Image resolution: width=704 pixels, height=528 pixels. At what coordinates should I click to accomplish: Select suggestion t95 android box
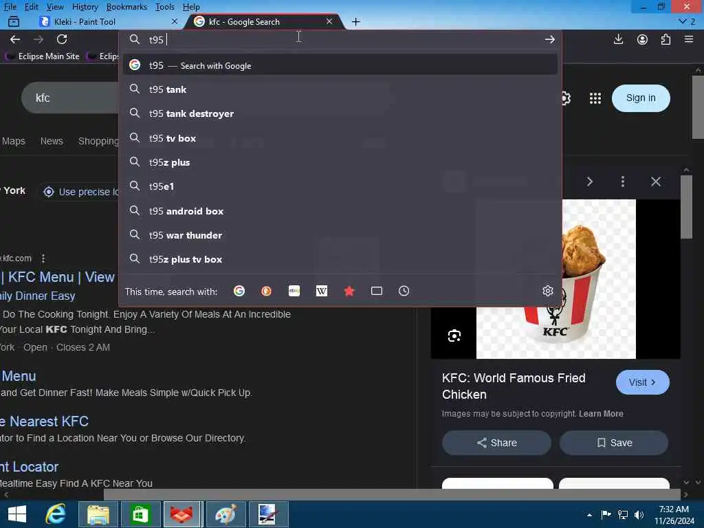[x=340, y=211]
